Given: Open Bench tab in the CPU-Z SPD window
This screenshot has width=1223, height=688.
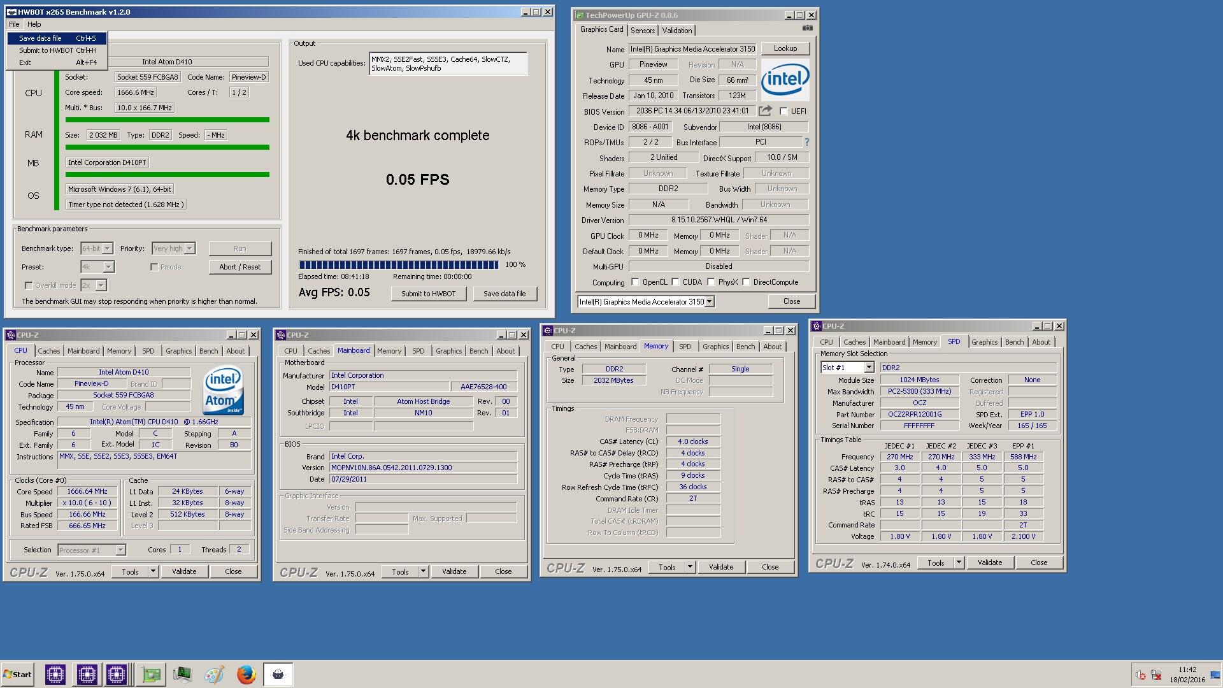Looking at the screenshot, I should tap(1014, 342).
